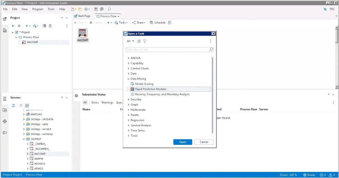Select the Project pane icon in left sidebar
Image resolution: width=339 pixels, height=178 pixels.
point(4,19)
